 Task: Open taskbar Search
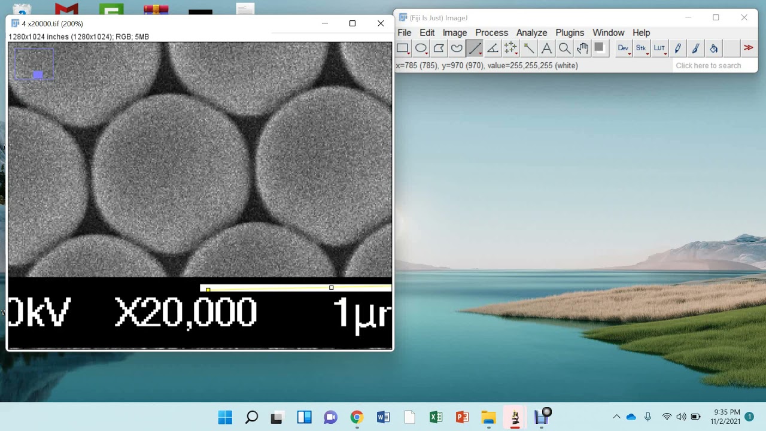point(251,417)
